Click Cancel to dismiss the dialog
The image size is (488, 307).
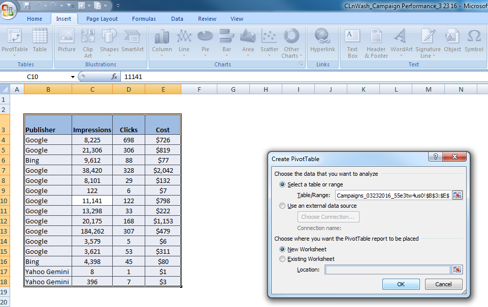[443, 284]
